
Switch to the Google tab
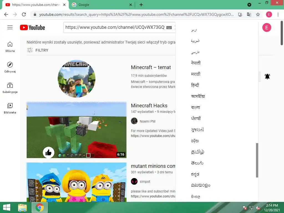[x=102, y=5]
